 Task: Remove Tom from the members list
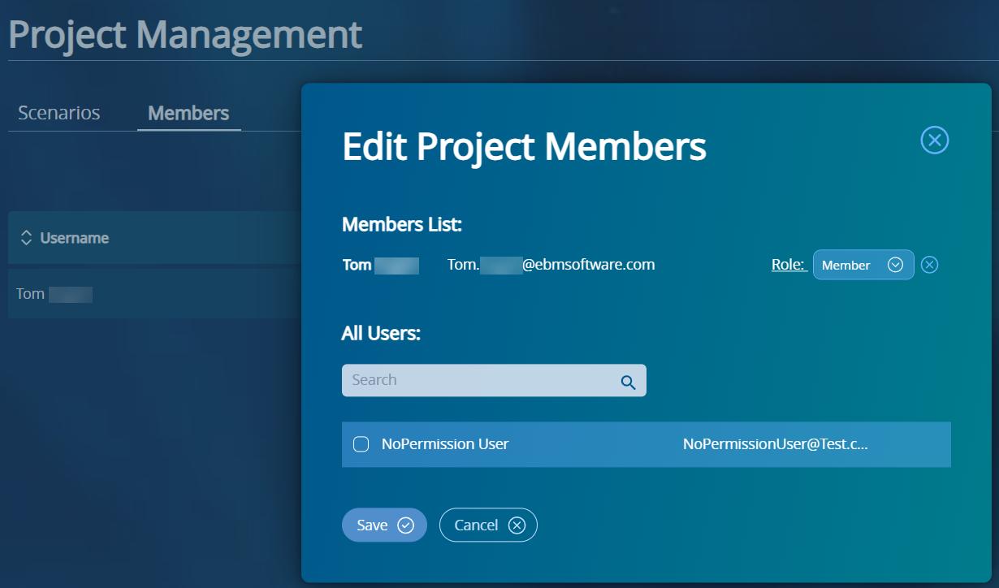[x=930, y=265]
